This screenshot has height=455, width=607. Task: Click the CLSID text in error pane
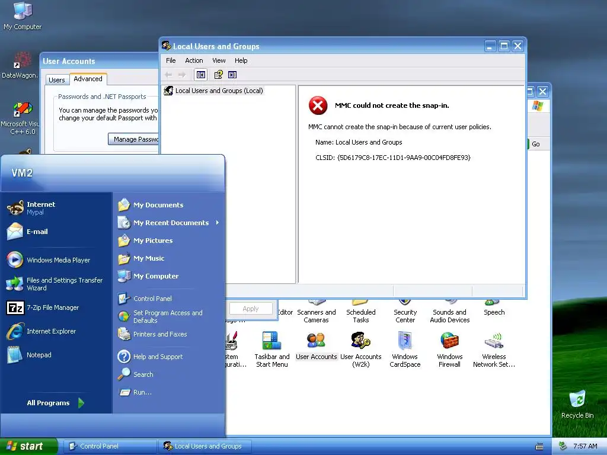[393, 158]
